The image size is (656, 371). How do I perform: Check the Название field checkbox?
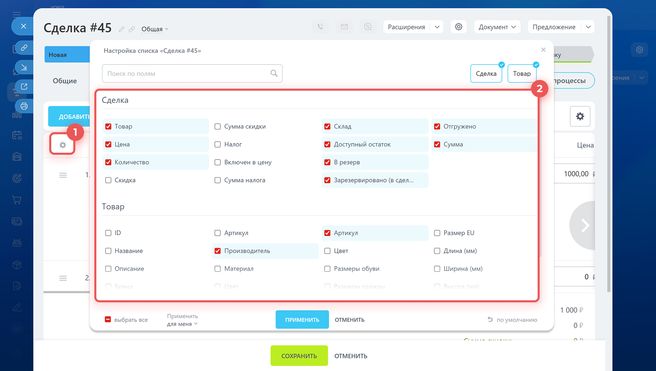[x=108, y=251]
